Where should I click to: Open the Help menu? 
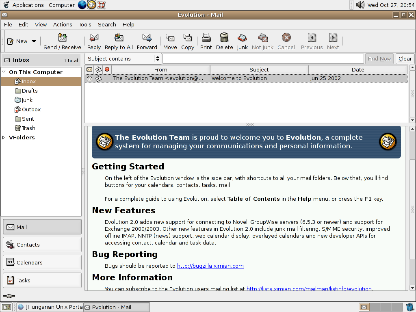(128, 25)
